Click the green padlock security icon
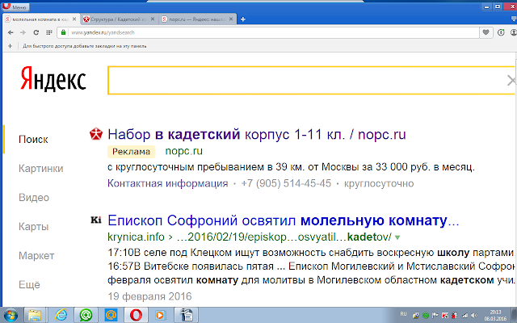Screen dimensions: 517x323 (x=64, y=32)
